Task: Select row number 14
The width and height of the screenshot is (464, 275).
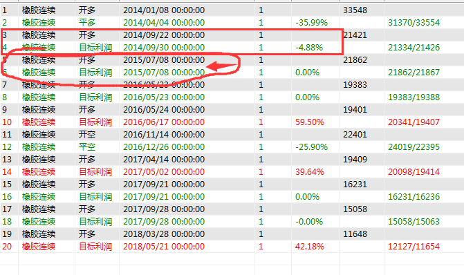Action: 7,172
